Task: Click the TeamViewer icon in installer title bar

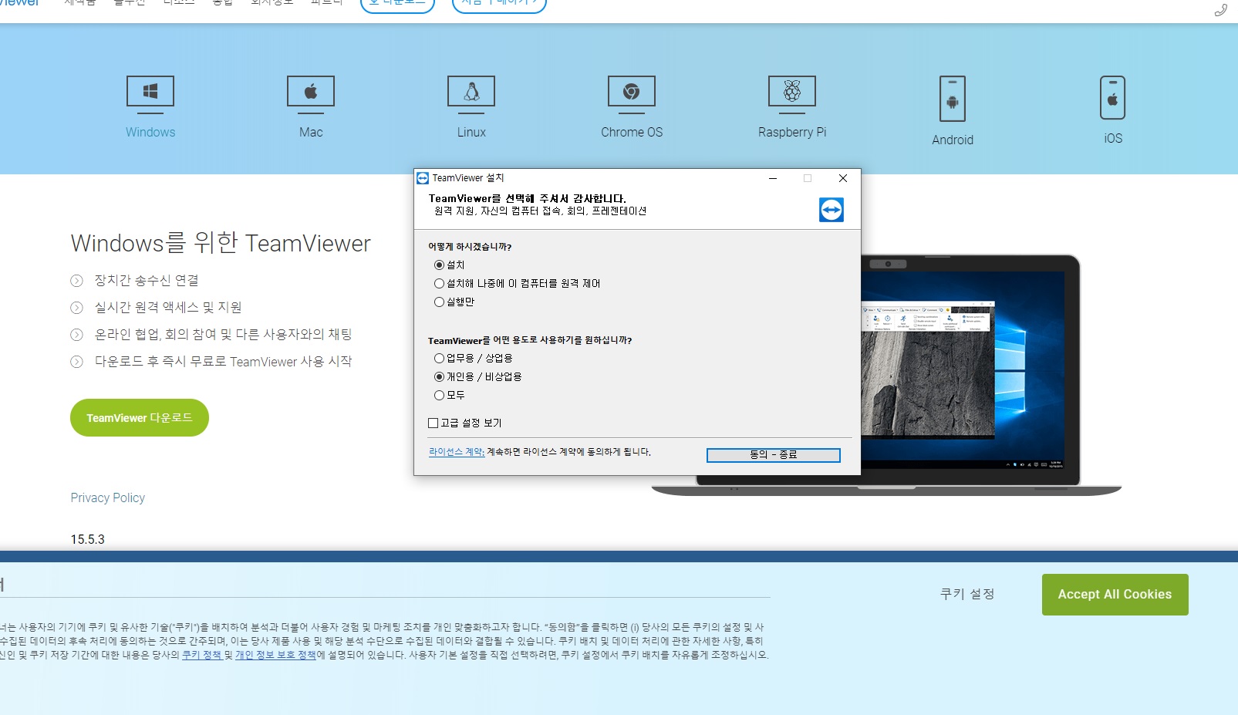Action: [423, 178]
